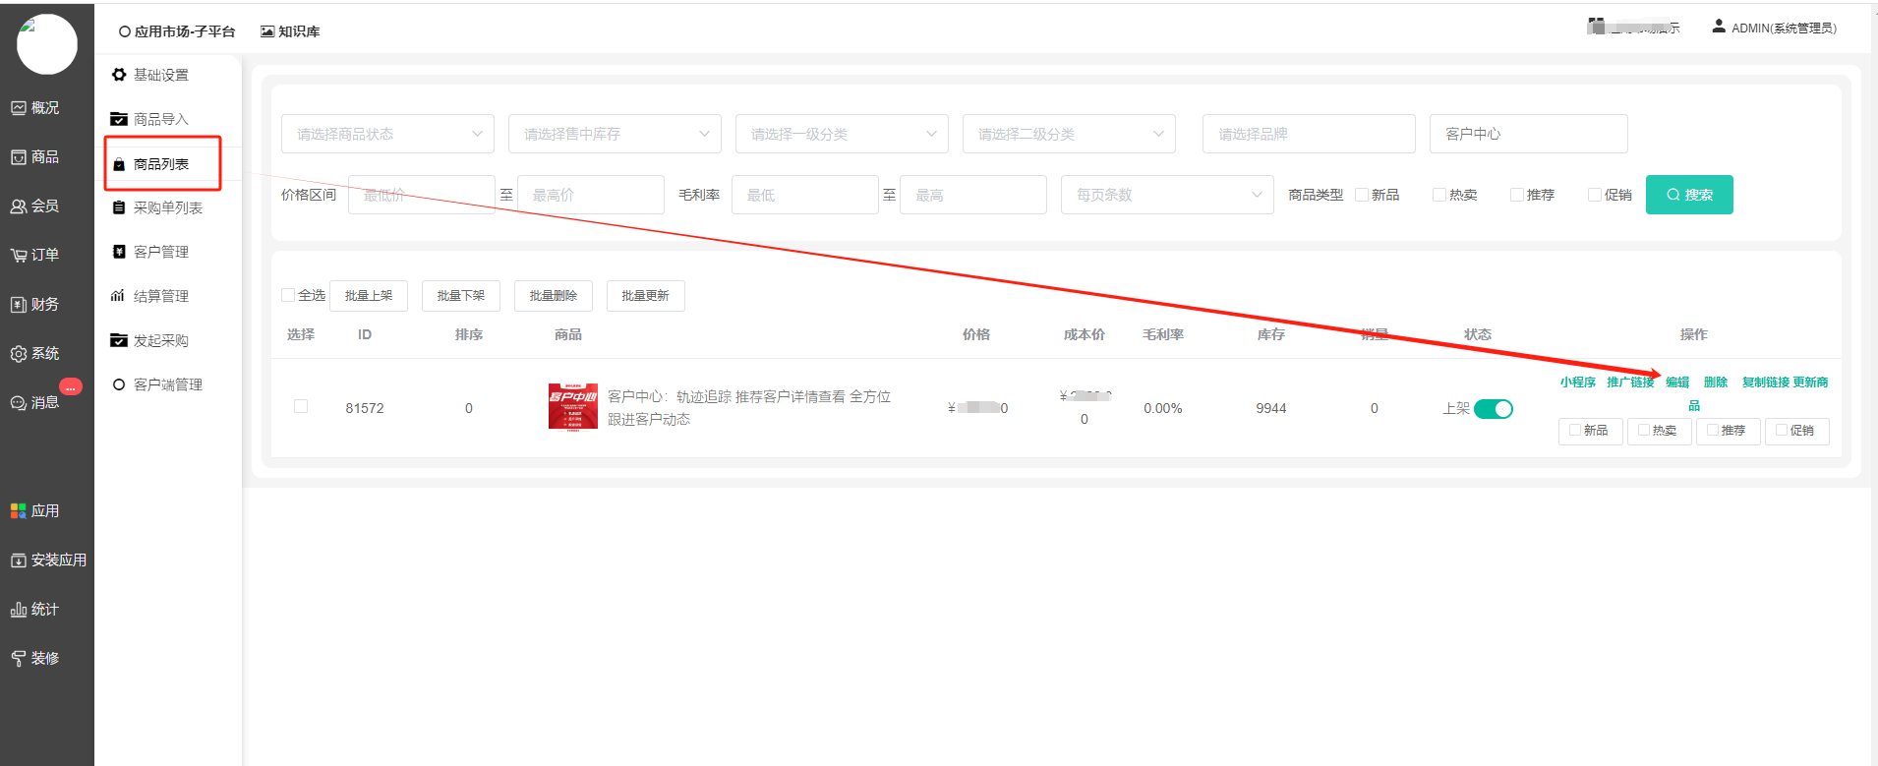Toggle the 上架 status switch off
The width and height of the screenshot is (1878, 766).
point(1493,409)
